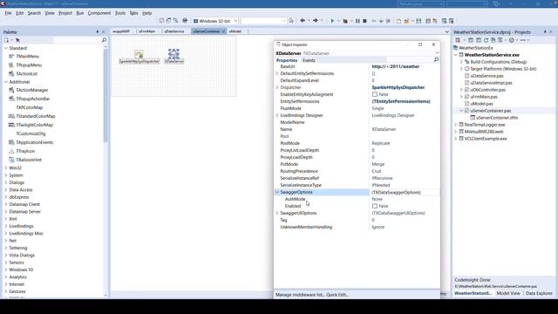The image size is (558, 314).
Task: Click the back navigation arrow in the toolbar
Action: (303, 21)
